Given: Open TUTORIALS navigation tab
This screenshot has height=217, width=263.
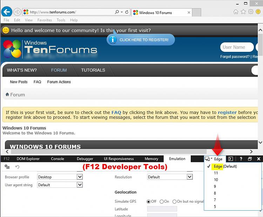Looking at the screenshot, I should point(93,70).
